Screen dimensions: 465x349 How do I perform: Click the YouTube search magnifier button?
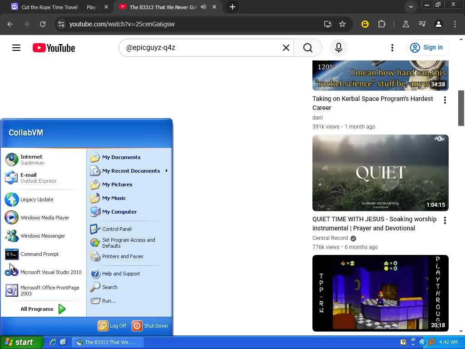[x=308, y=48]
